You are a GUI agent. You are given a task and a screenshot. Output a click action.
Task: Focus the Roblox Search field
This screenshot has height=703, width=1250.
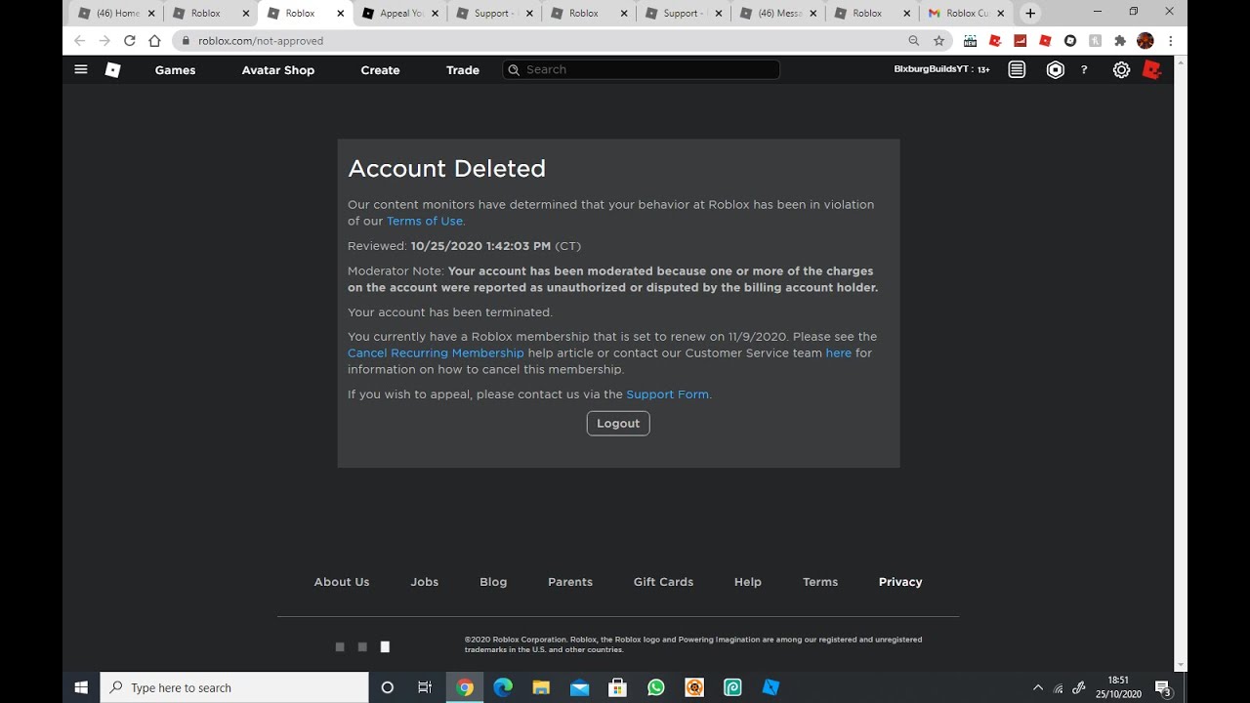(x=642, y=69)
